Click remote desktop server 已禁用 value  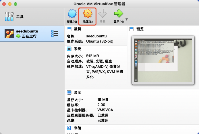103,115
